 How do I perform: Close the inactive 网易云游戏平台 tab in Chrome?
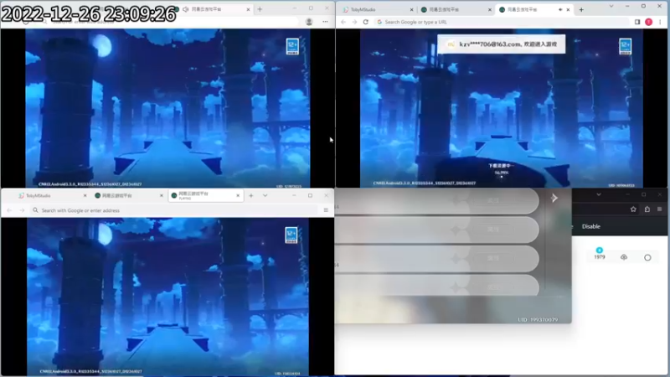490,9
